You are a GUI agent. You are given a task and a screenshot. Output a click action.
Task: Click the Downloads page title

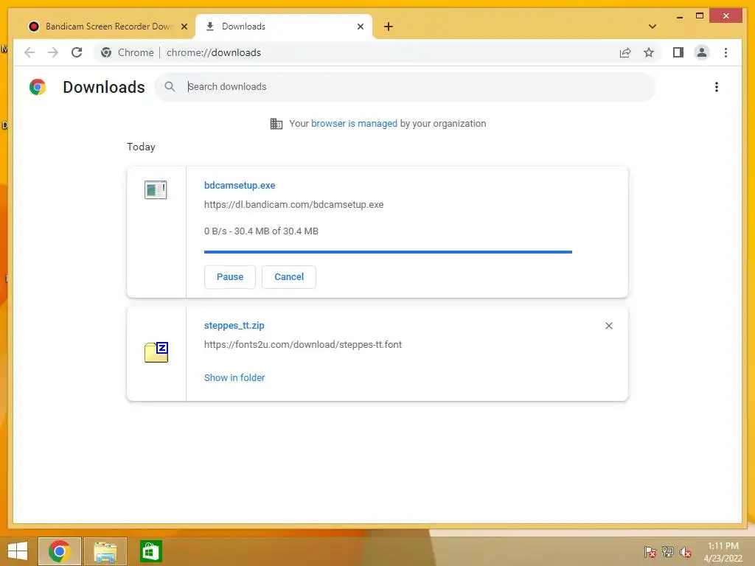pos(104,87)
